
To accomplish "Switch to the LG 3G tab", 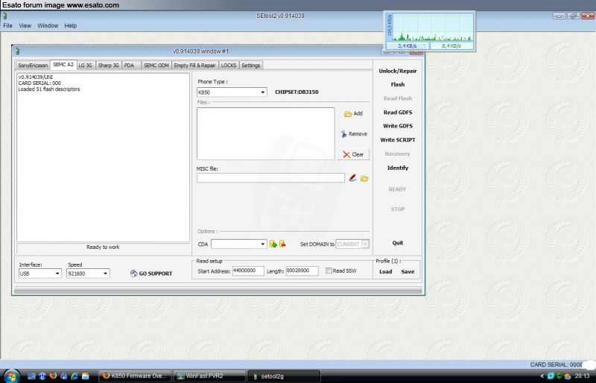I will [x=85, y=66].
